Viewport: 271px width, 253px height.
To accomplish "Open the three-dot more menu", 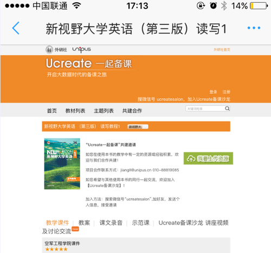I will (x=254, y=28).
